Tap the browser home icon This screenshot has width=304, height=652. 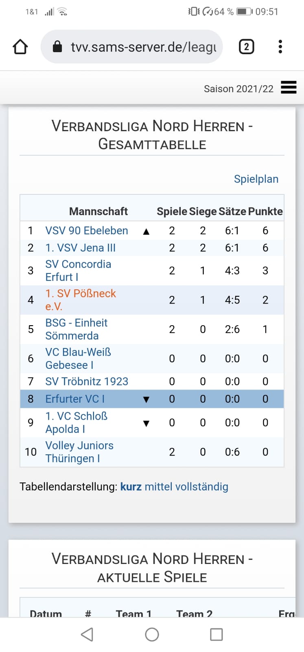pos(20,47)
